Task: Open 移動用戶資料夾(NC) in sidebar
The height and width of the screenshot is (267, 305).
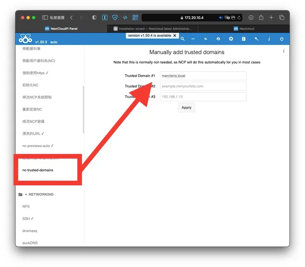Action: 39,61
